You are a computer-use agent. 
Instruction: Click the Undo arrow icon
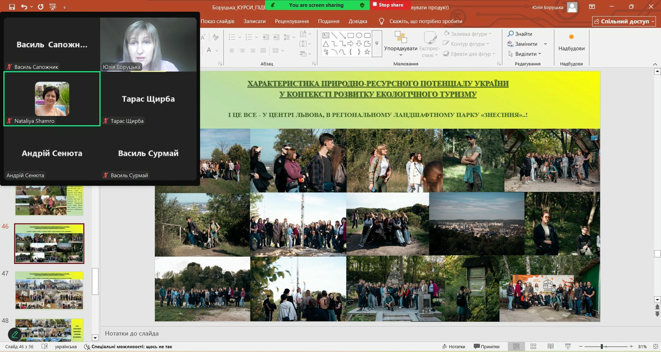point(24,7)
